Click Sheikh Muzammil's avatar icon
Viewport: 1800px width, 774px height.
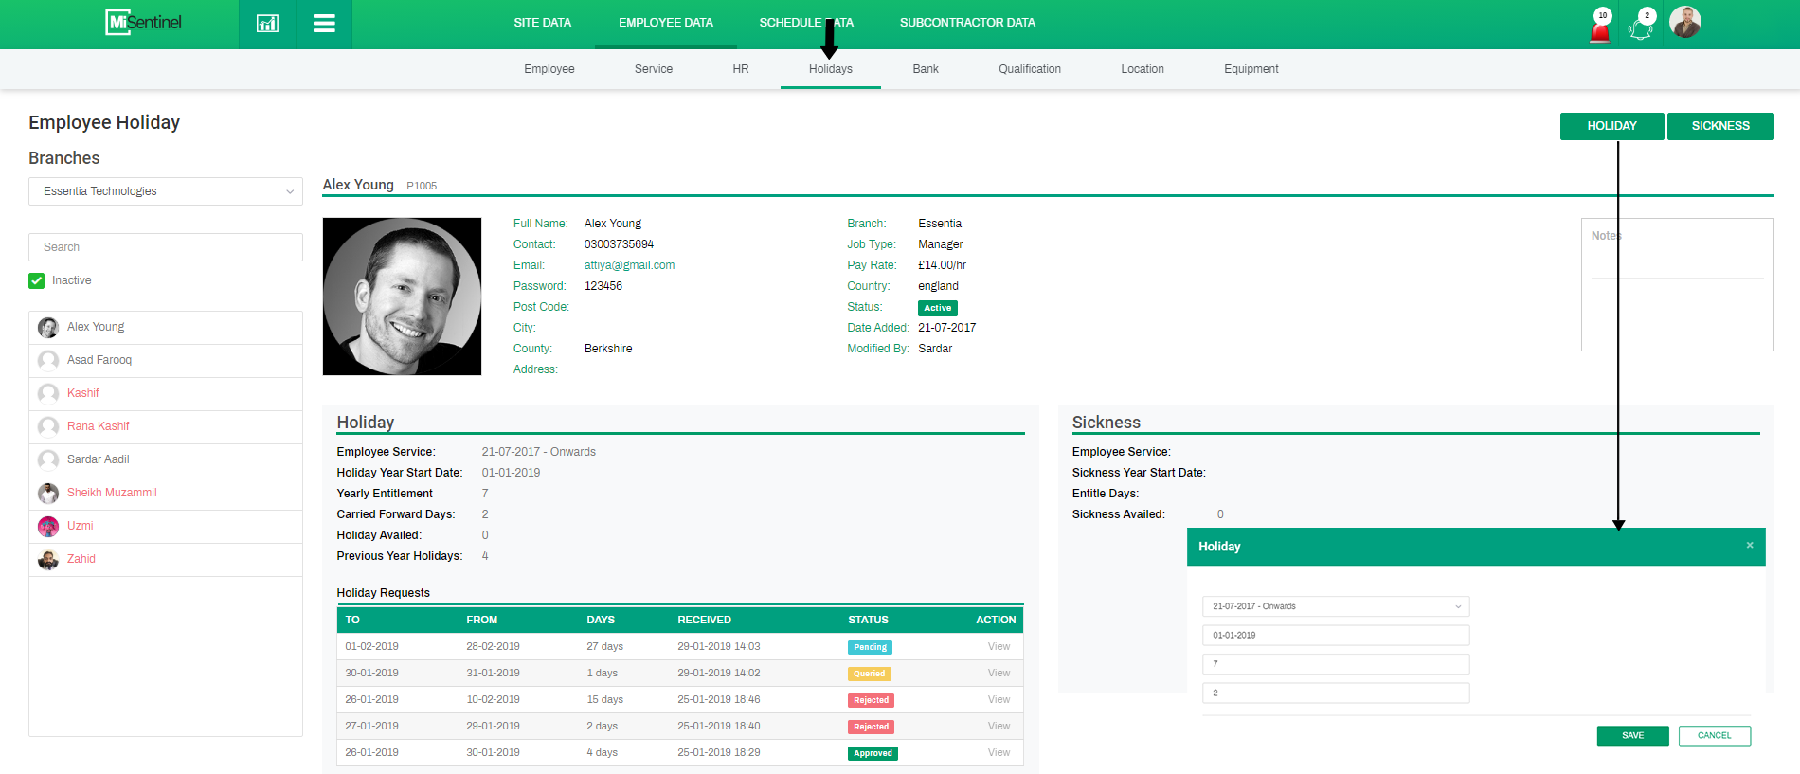[48, 494]
